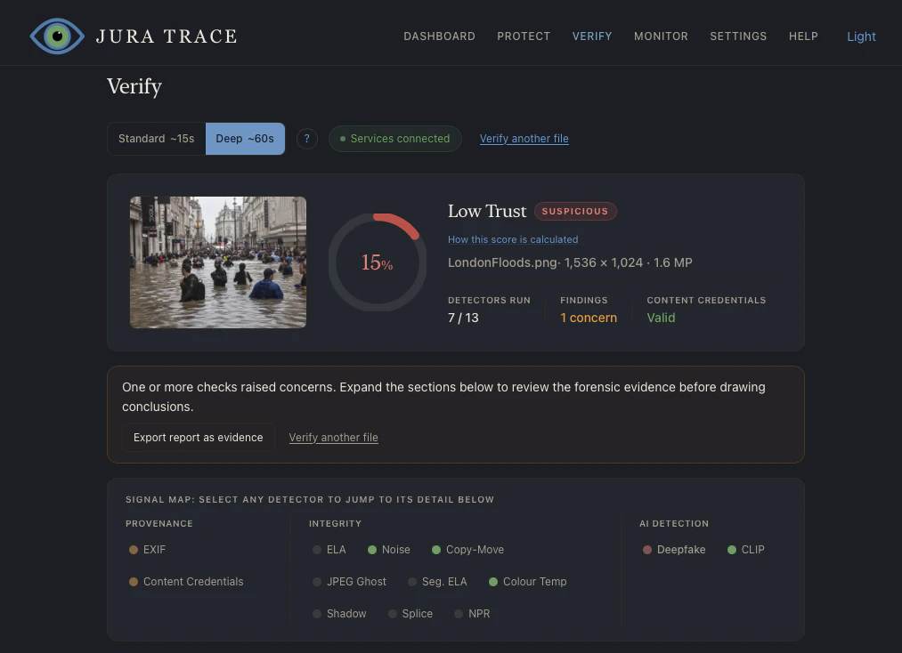Jump to Content Credentials detector in signal map

click(186, 582)
